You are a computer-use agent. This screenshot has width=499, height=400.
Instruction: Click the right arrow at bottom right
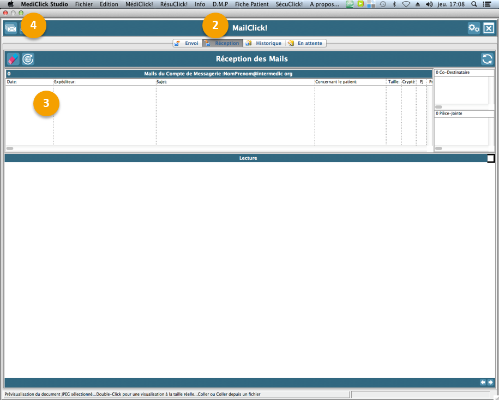click(490, 383)
